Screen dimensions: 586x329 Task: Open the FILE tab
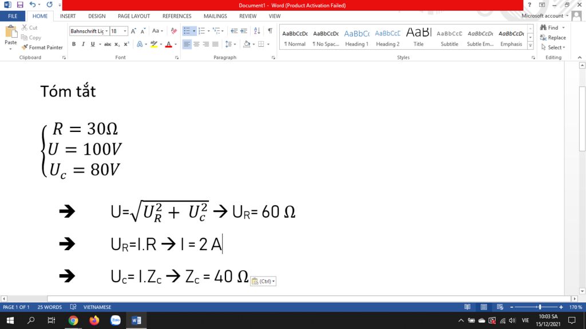coord(13,16)
